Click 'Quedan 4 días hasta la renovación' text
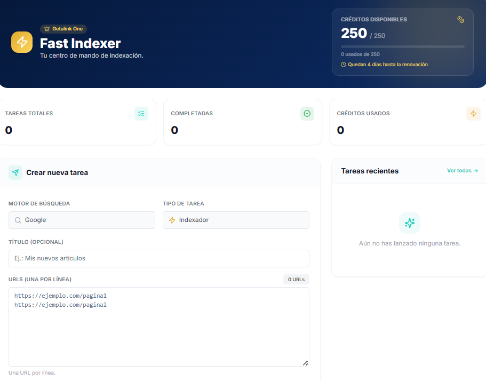486x381 pixels. [388, 65]
